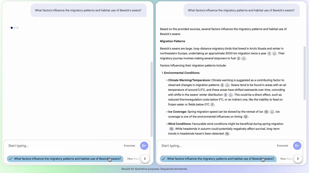The width and height of the screenshot is (309, 173).
Task: Expand the ellipsis chip after citation 2
Action: (x=244, y=58)
